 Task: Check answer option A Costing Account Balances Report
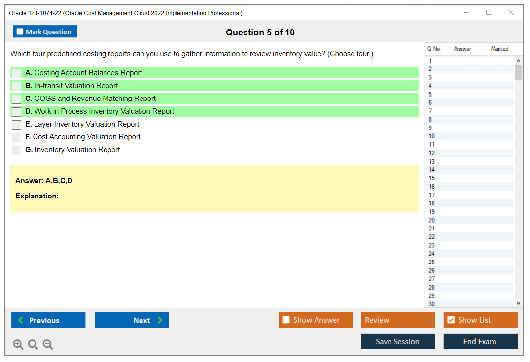click(16, 73)
